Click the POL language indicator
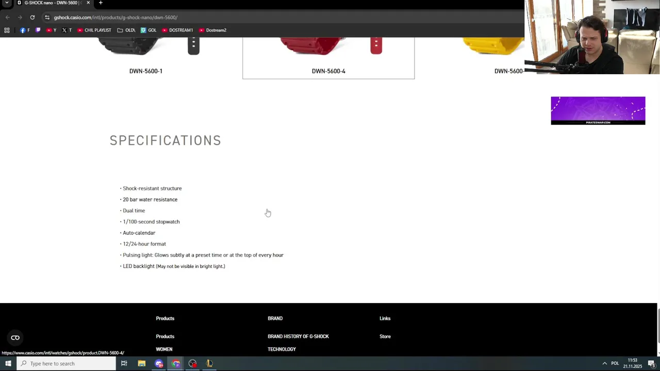 [x=615, y=363]
